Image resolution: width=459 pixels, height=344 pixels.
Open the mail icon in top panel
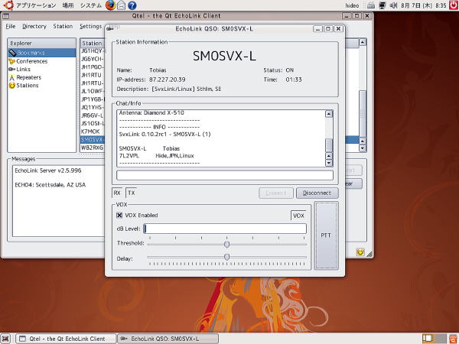121,5
